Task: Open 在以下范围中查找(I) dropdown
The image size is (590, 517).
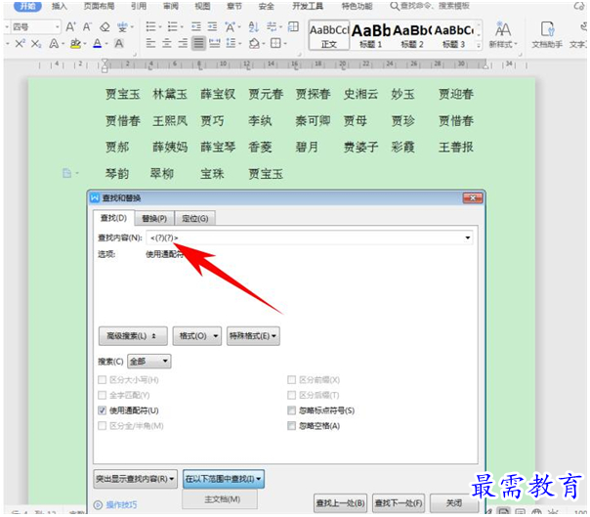Action: [224, 479]
